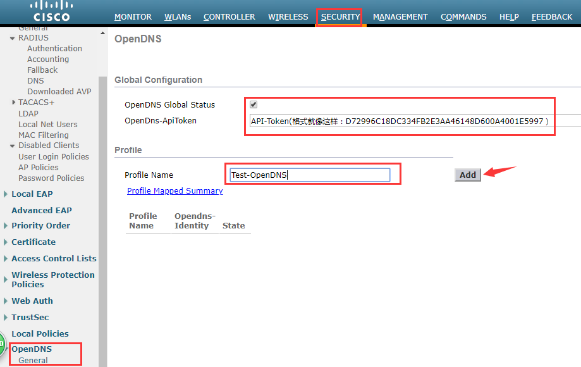
Task: Click the Profile Name input field
Action: (310, 175)
